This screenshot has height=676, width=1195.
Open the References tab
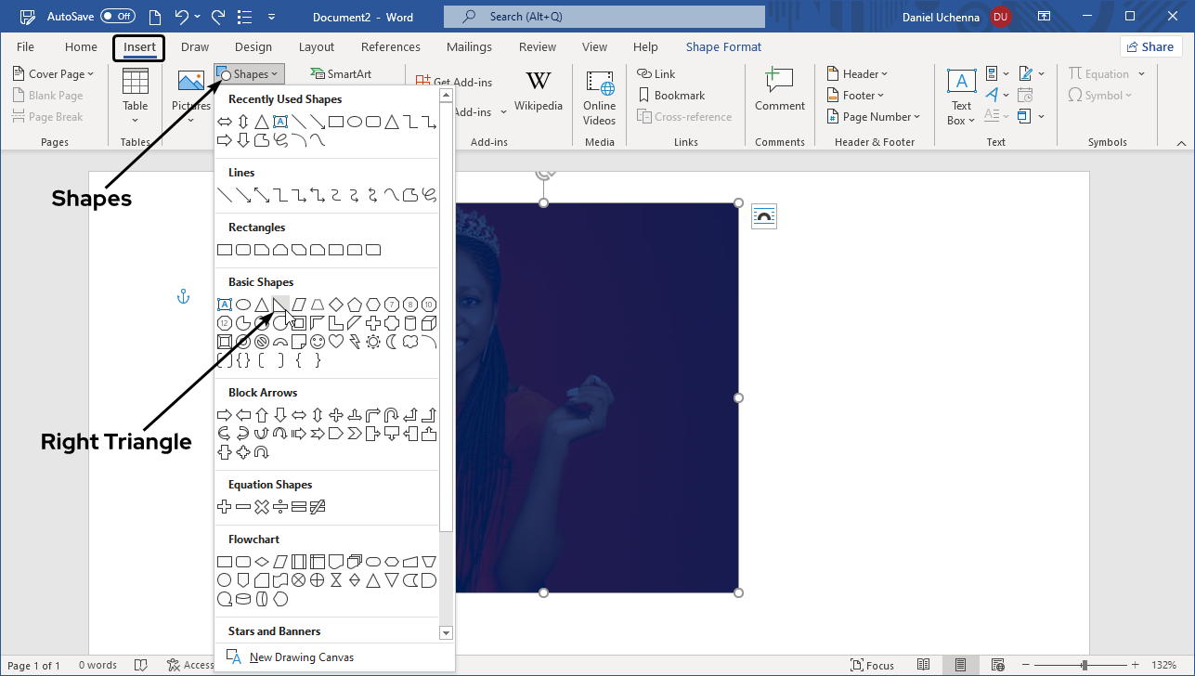(x=390, y=47)
